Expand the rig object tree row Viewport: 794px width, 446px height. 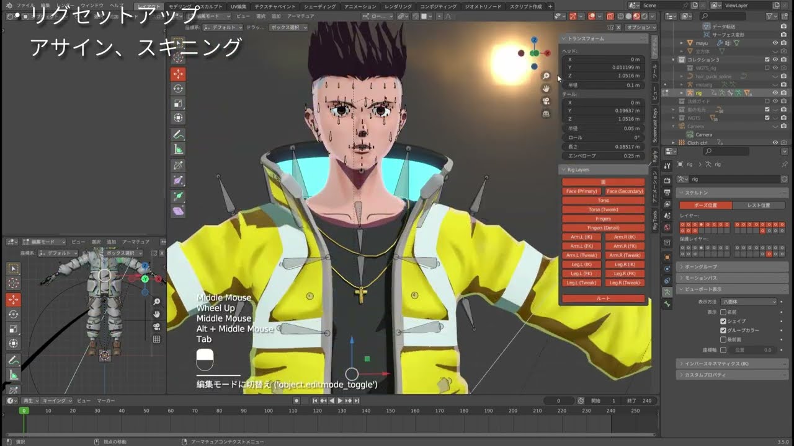point(681,93)
